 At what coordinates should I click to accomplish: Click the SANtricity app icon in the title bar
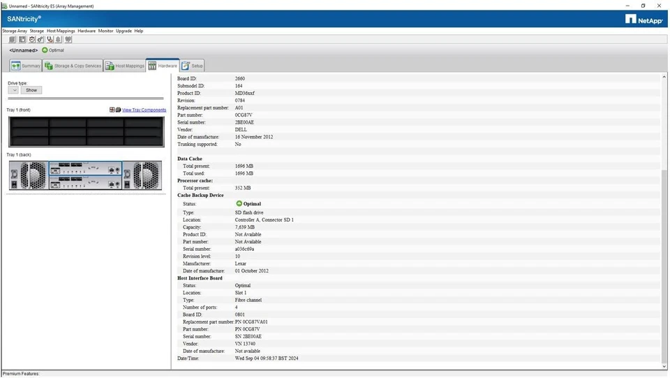click(x=4, y=6)
